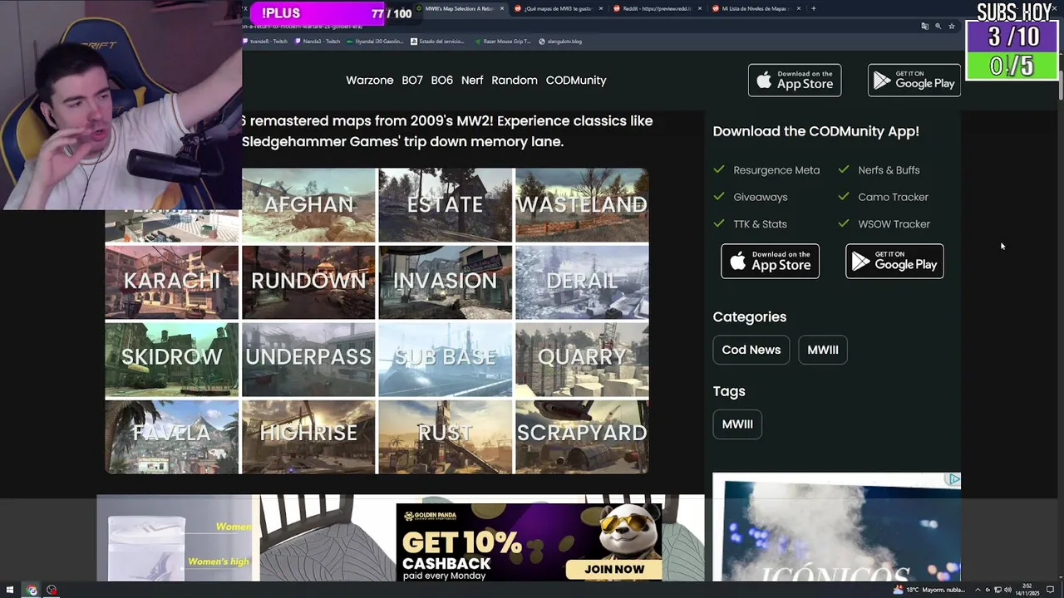Open the weather widget in taskbar
Screen dimensions: 1064x598
point(929,590)
